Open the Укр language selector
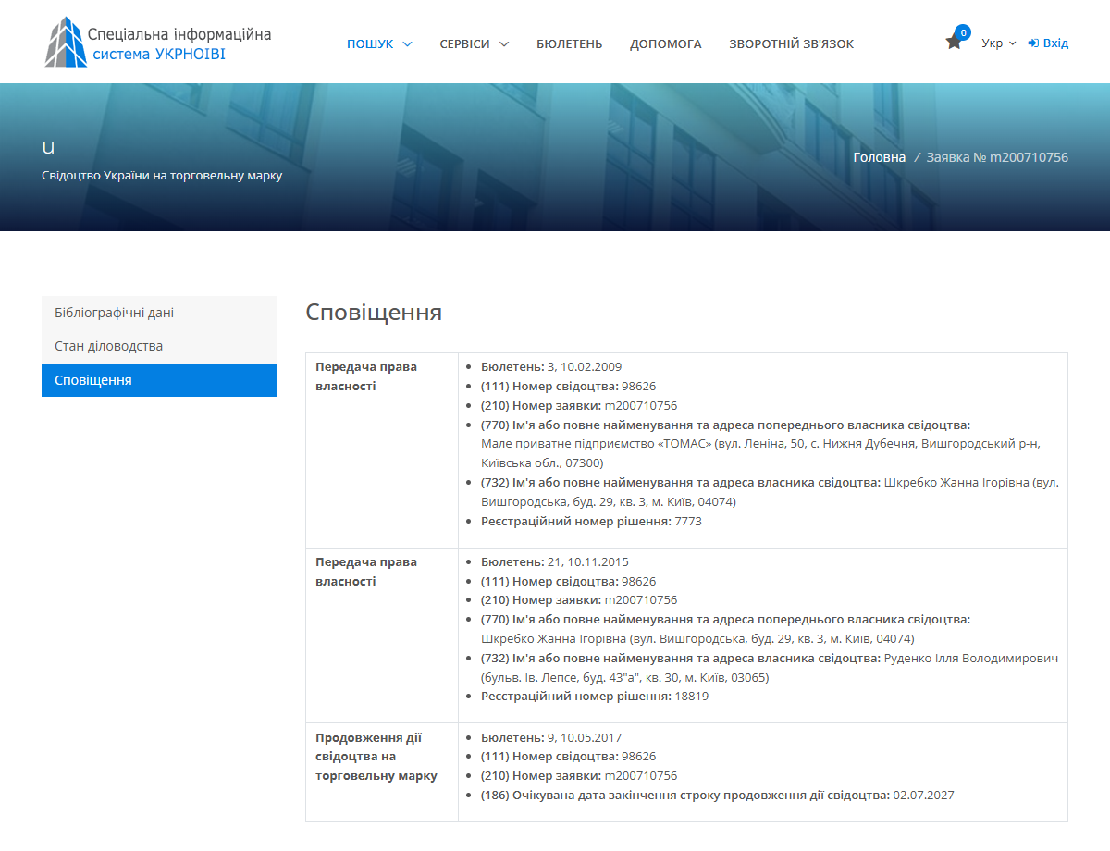The image size is (1110, 851). point(998,43)
